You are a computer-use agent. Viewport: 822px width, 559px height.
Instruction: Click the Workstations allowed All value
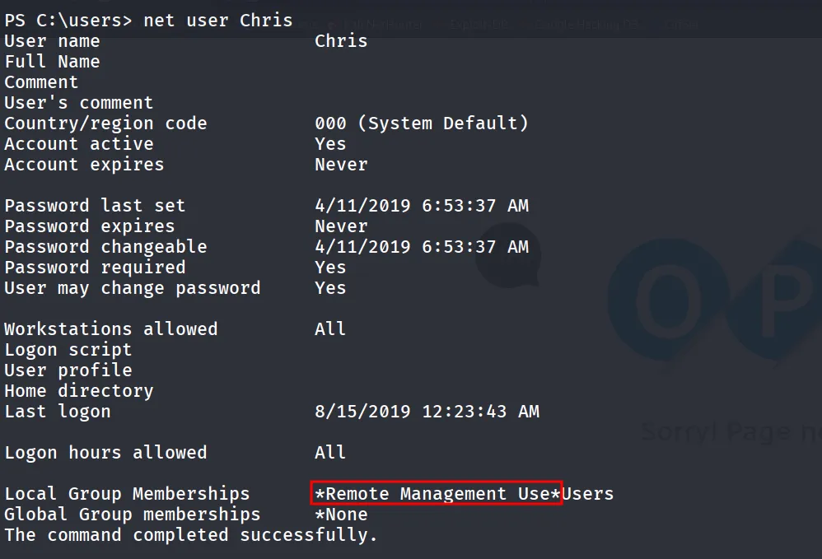point(330,329)
